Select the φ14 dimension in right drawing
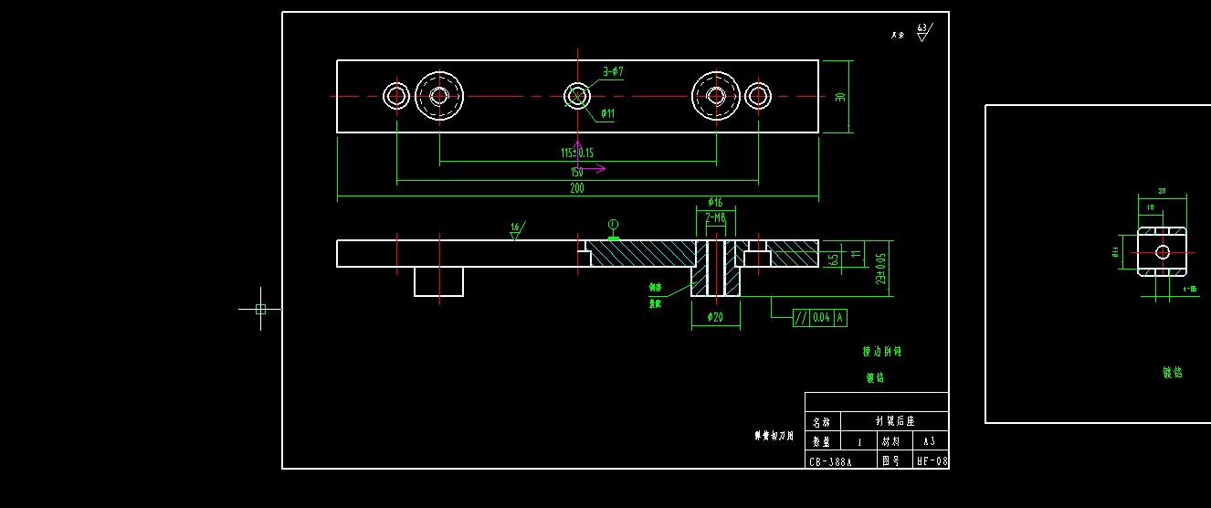Viewport: 1211px width, 508px height. tap(1116, 251)
